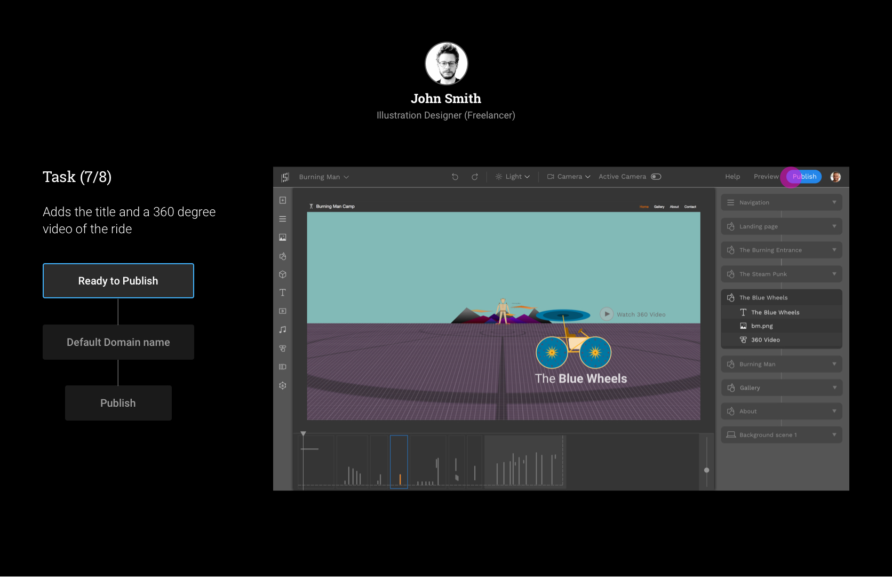Select the music note audio tool

point(283,330)
